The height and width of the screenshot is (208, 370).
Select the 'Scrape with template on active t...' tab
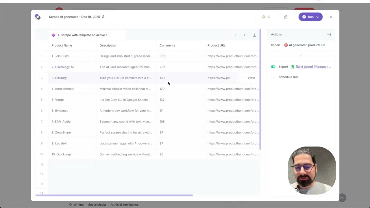[87, 35]
